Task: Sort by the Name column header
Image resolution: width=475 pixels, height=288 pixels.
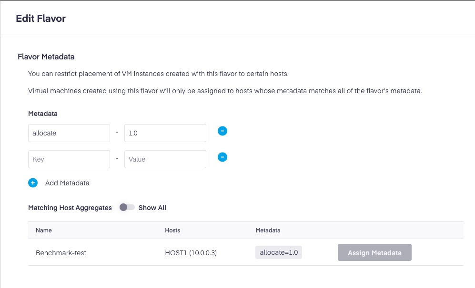Action: point(44,230)
